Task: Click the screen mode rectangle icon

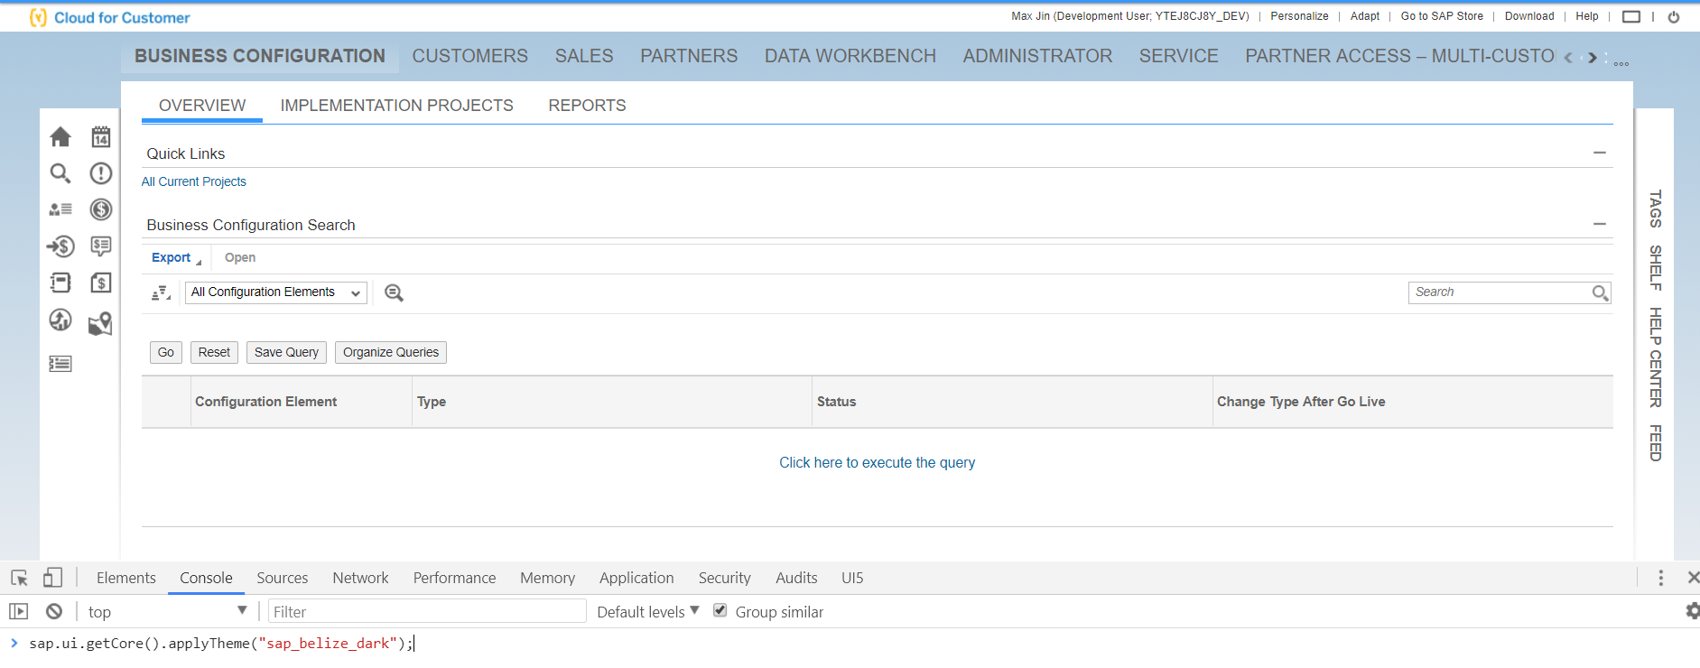Action: tap(1631, 16)
